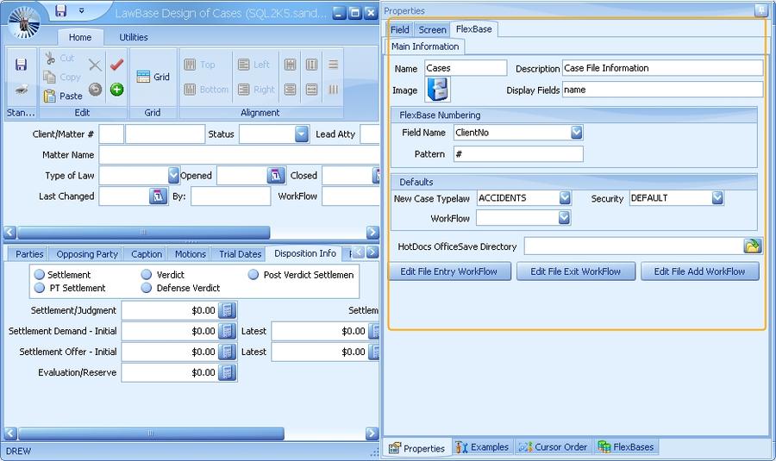Click the large Save icon in ribbon
Screen dimensions: 776x461
pyautogui.click(x=21, y=65)
